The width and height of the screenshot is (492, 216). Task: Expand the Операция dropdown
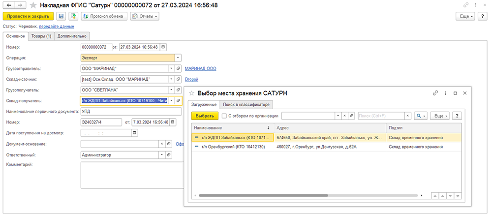[178, 58]
